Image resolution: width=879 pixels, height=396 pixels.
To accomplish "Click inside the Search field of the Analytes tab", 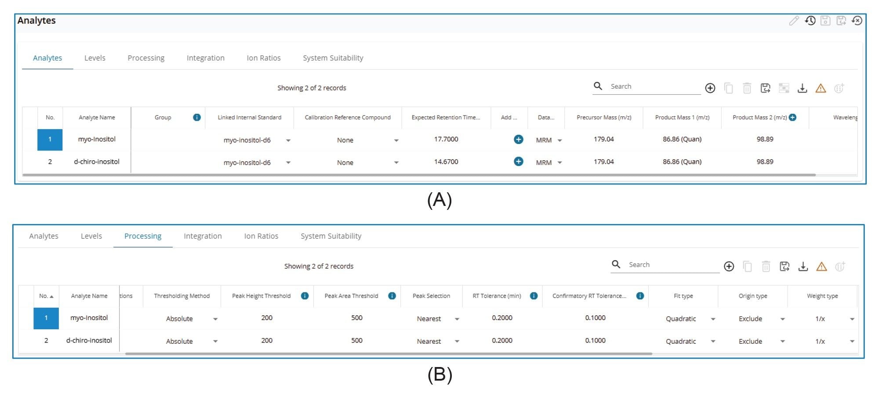I will click(x=646, y=86).
